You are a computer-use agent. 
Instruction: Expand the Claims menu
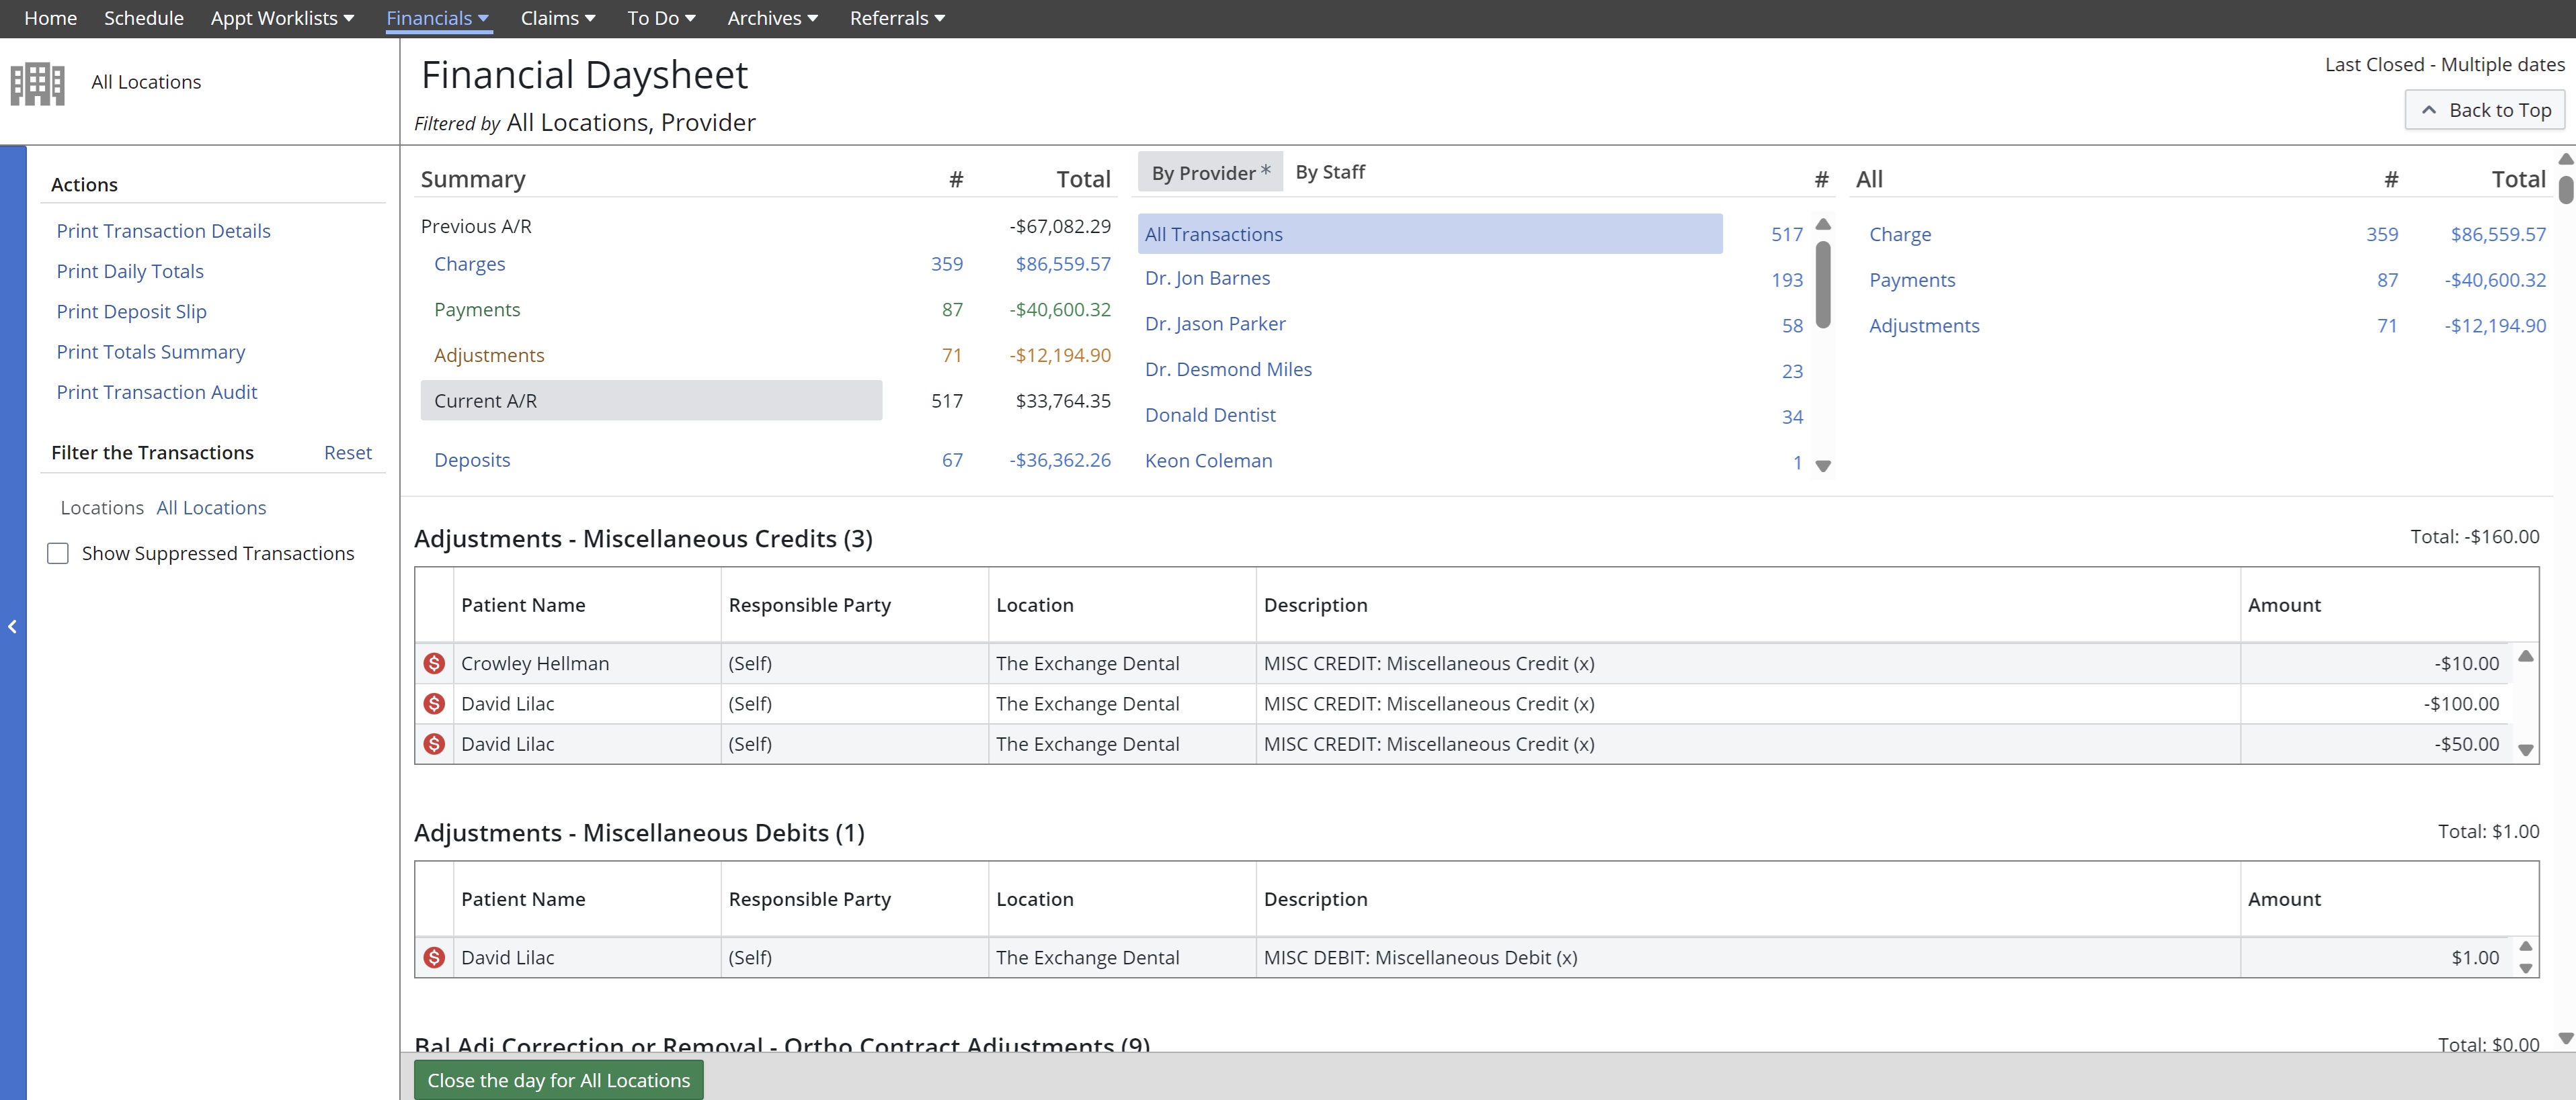(x=557, y=18)
